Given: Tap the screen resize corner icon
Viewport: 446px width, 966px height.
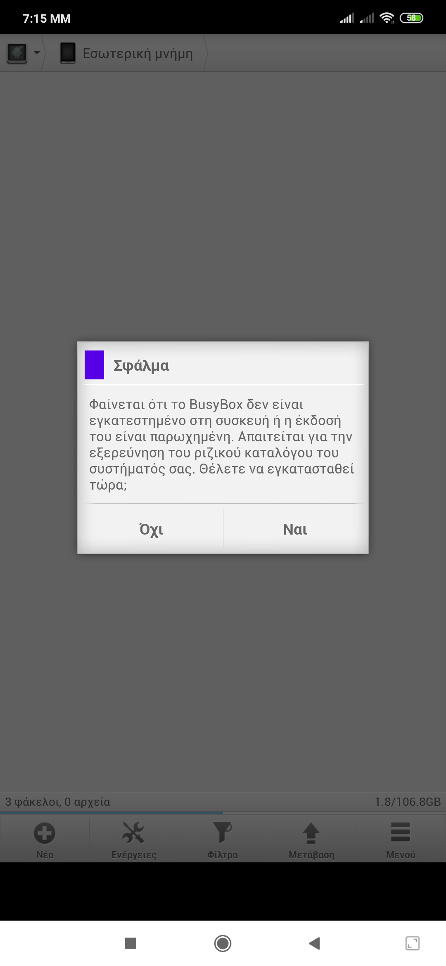Looking at the screenshot, I should click(x=413, y=943).
